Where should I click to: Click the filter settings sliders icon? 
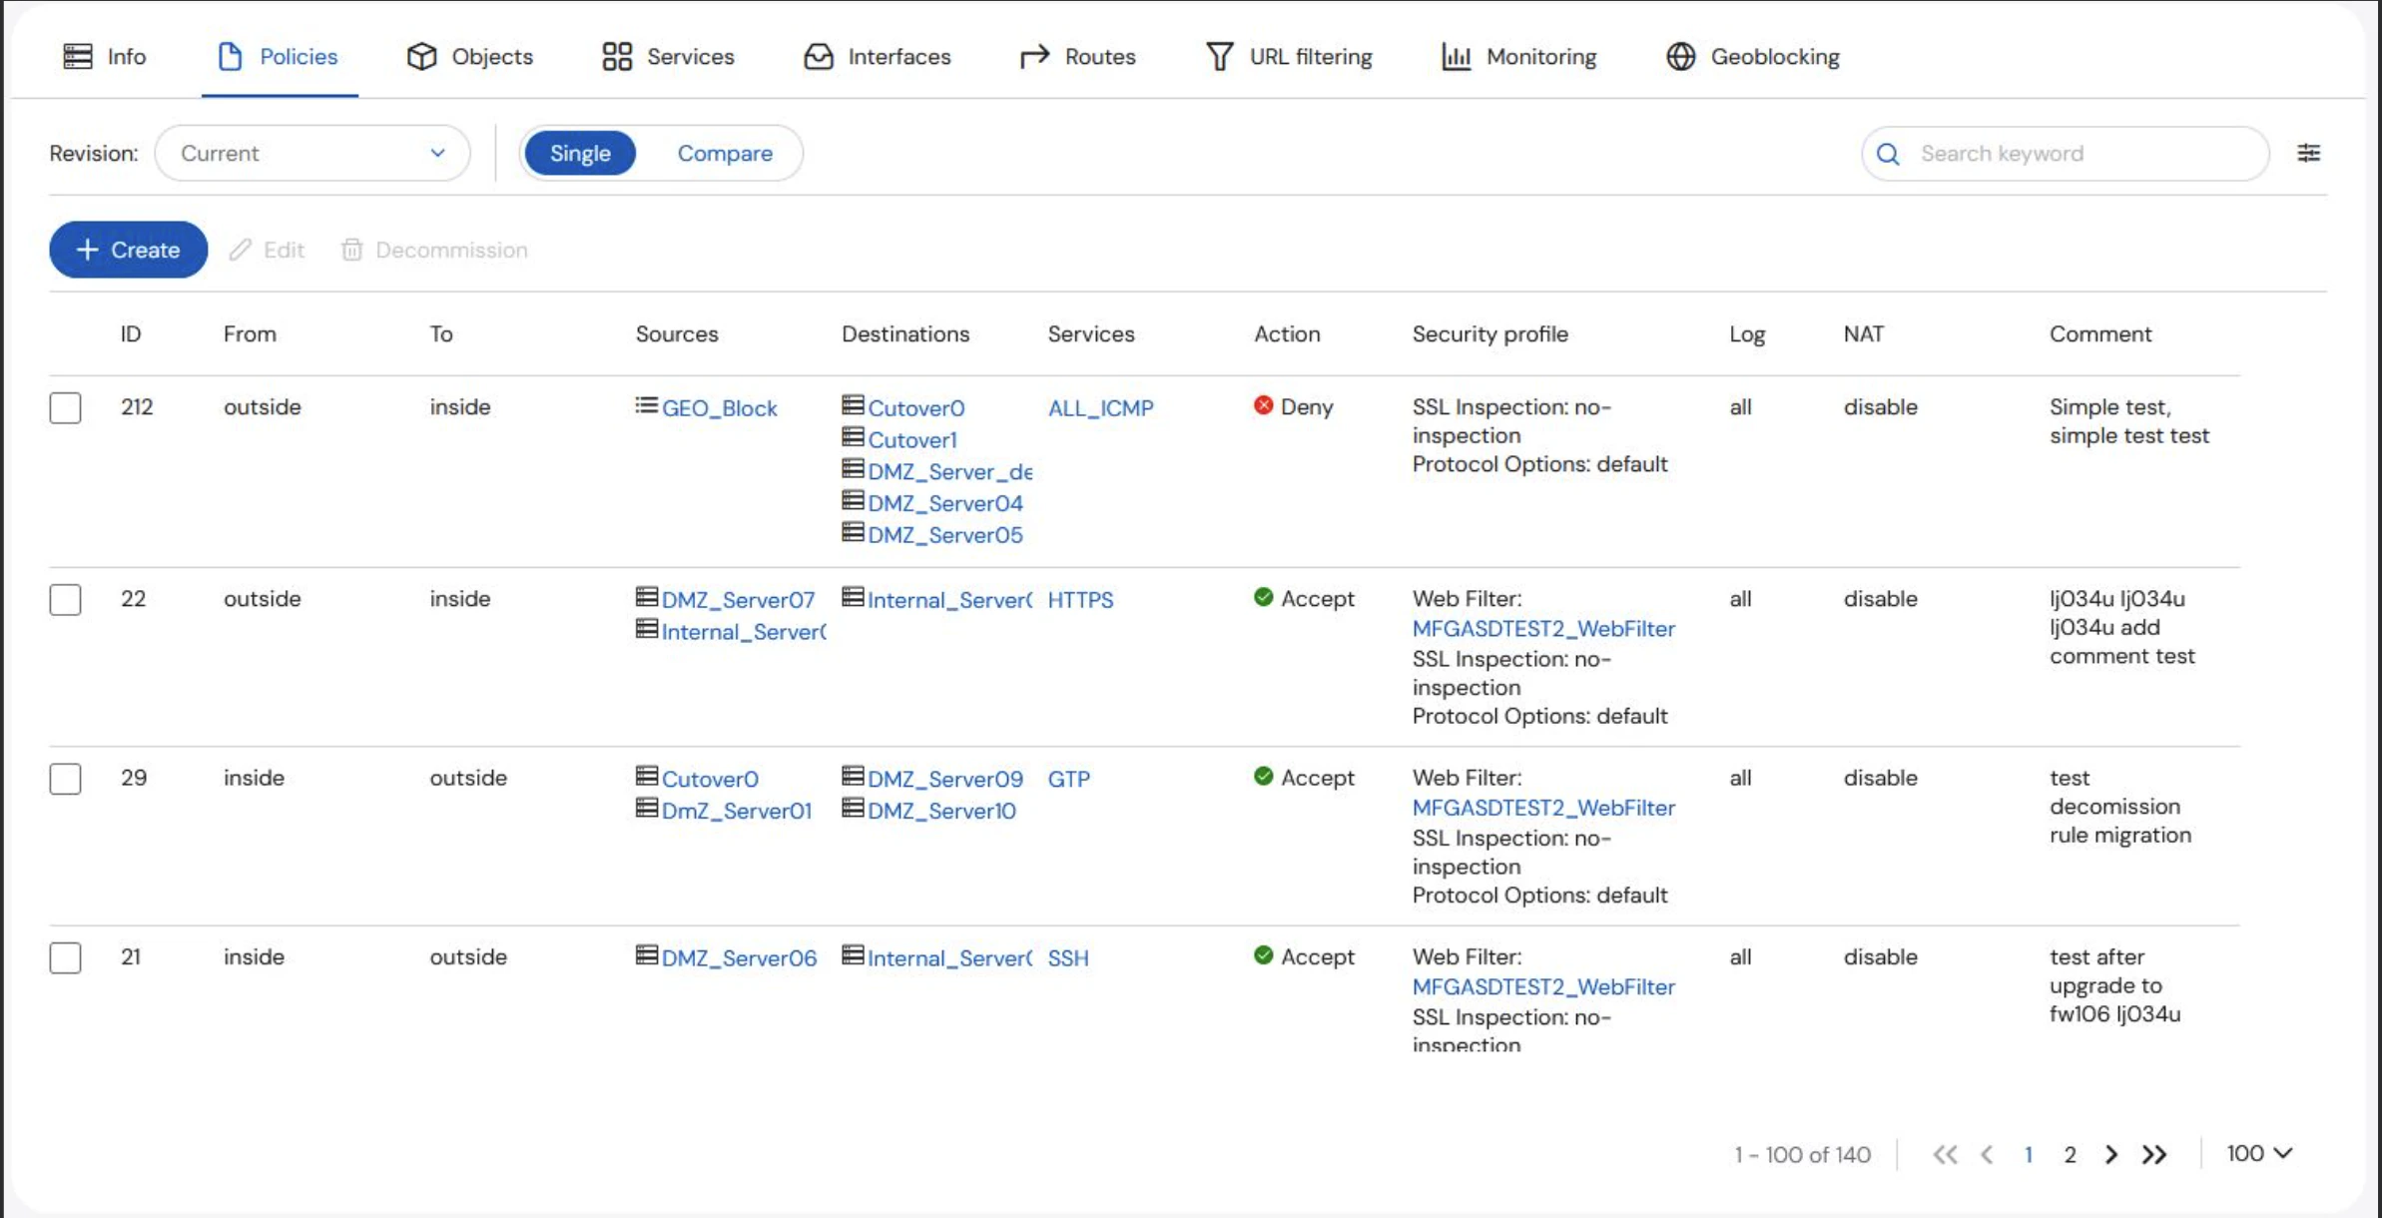click(x=2308, y=153)
